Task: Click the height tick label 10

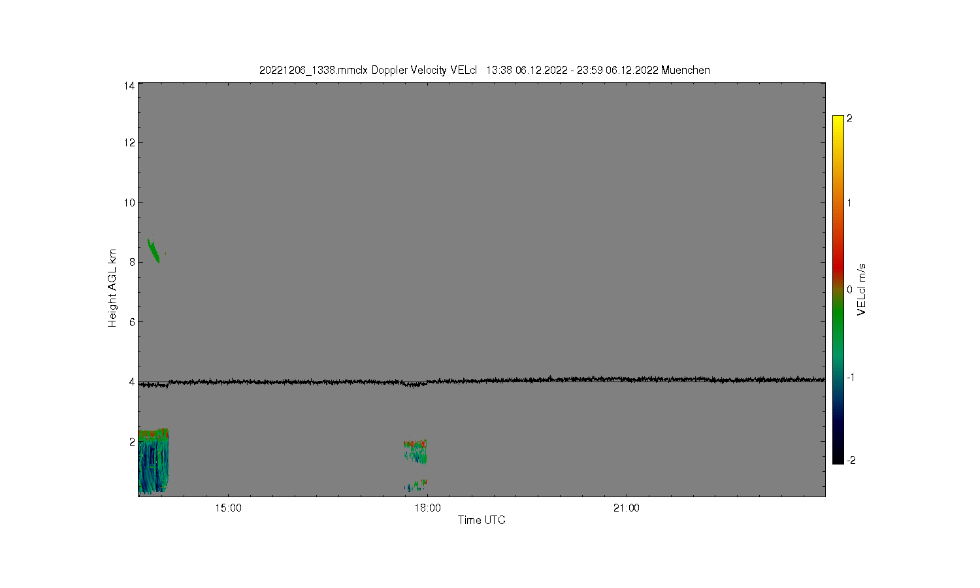Action: point(129,203)
